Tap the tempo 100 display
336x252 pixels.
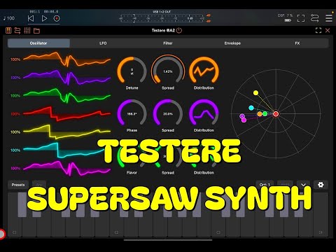pyautogui.click(x=9, y=18)
